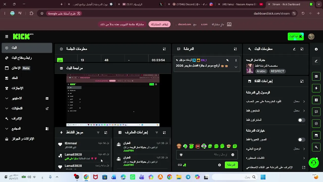Screen dimensions: 323x182
Task: Expand التحليلات section in the sidebar
Action: pos(27,108)
